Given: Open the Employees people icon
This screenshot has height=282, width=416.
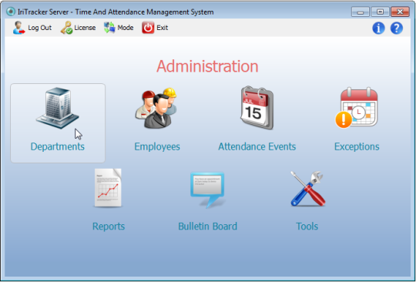Looking at the screenshot, I should [156, 108].
